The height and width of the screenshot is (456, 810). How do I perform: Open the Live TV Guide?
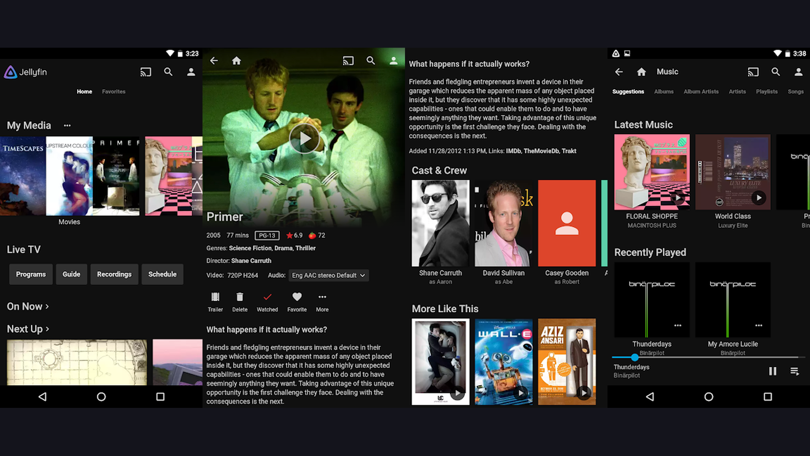pyautogui.click(x=71, y=274)
